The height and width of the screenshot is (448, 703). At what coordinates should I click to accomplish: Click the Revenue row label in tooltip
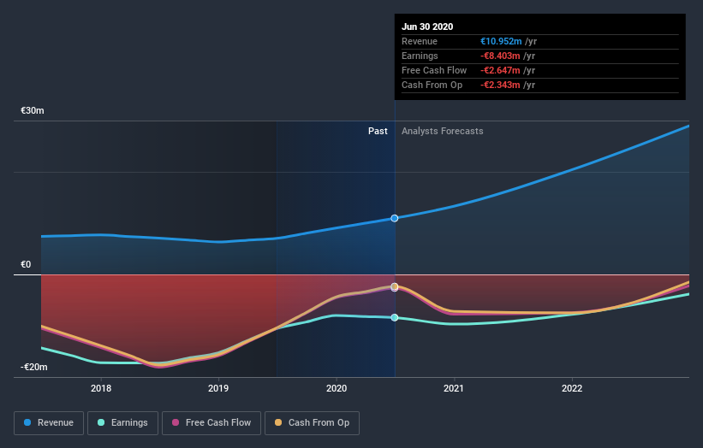coord(420,41)
